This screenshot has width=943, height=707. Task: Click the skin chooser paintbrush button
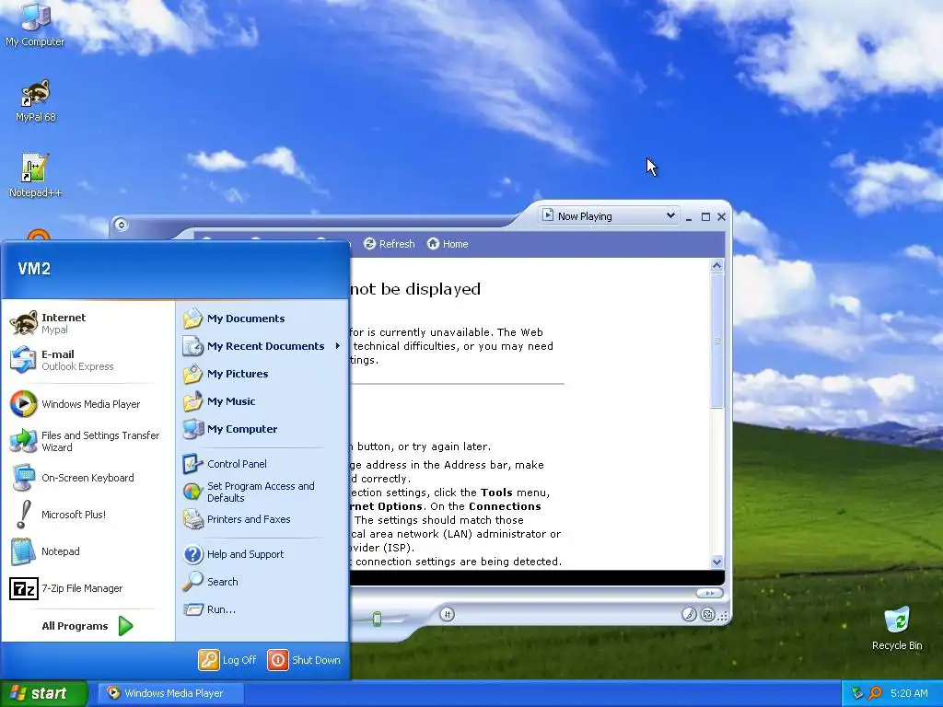[689, 614]
